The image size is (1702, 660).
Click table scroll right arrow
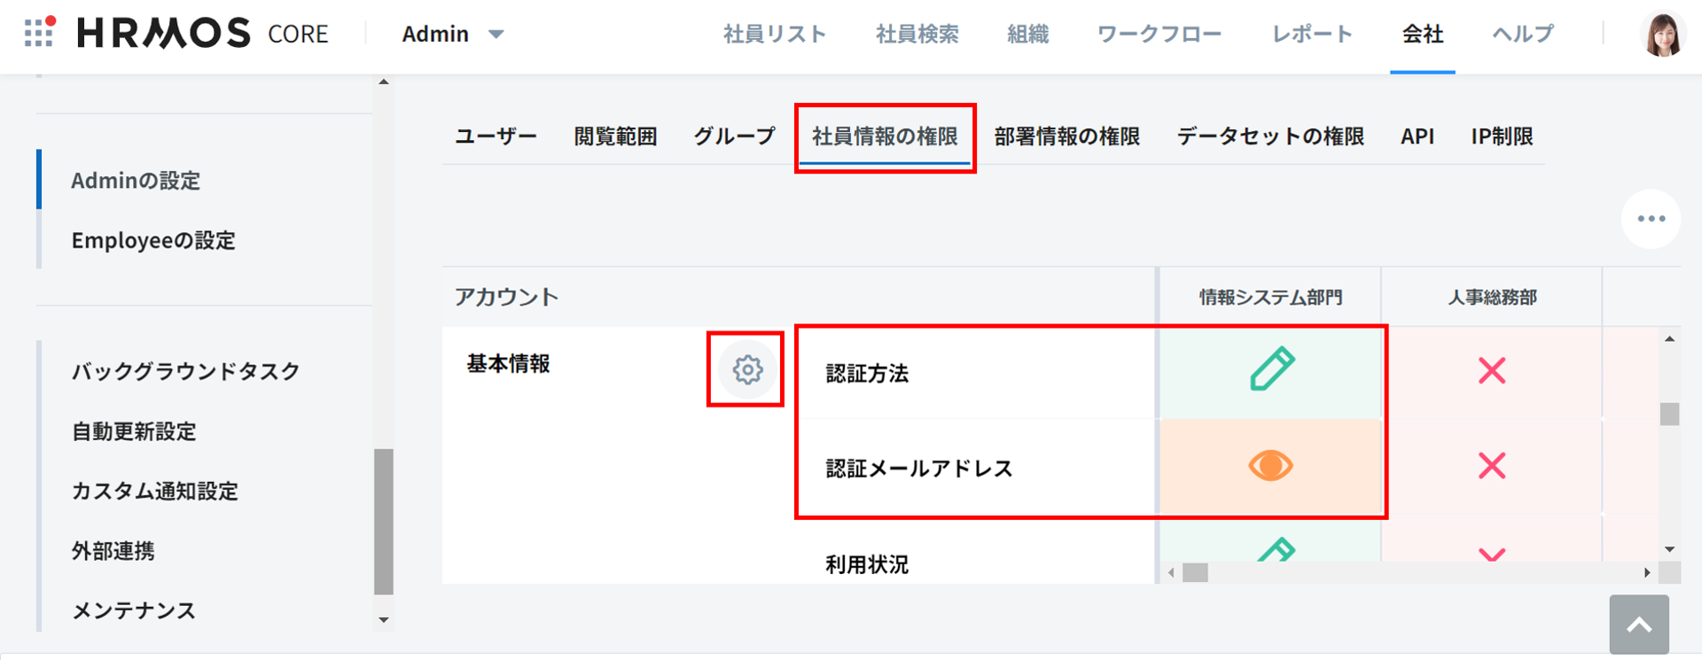tap(1647, 573)
